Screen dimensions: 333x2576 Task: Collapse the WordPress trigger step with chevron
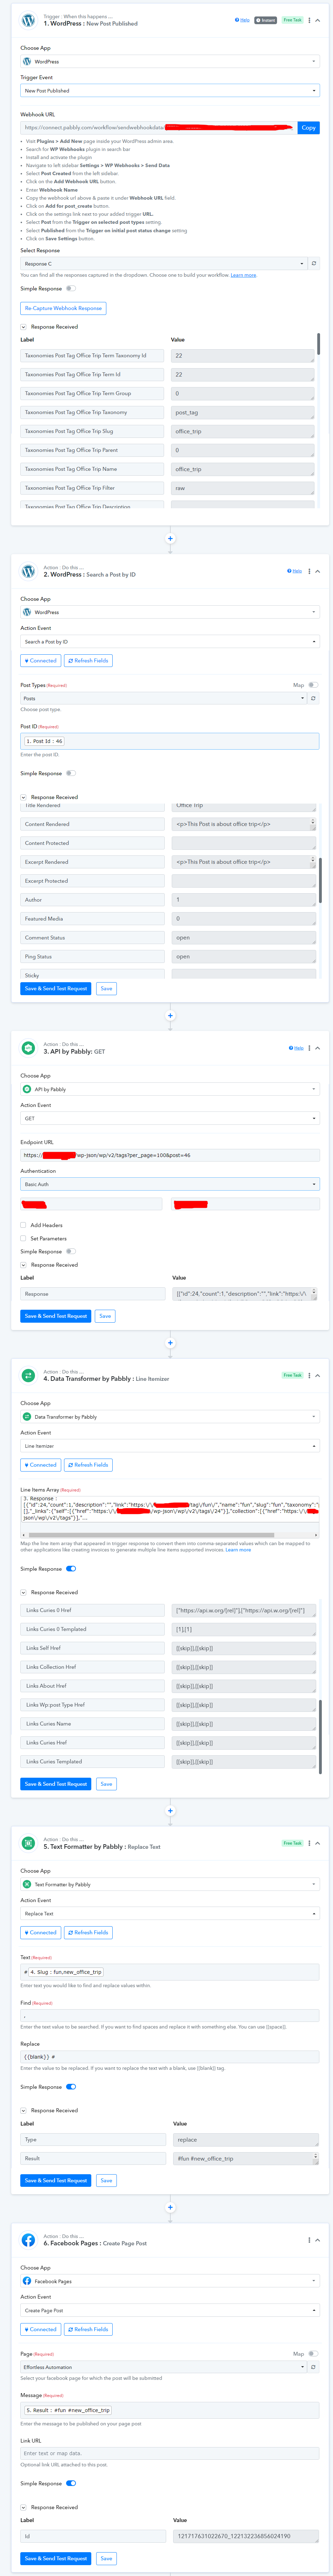click(318, 20)
